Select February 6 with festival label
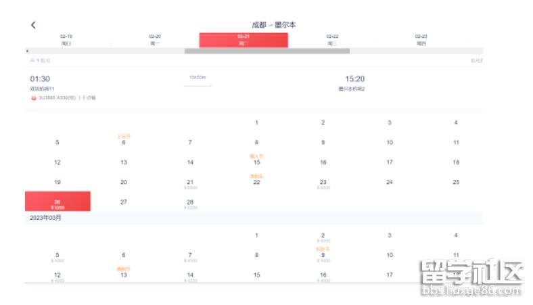 [x=124, y=141]
